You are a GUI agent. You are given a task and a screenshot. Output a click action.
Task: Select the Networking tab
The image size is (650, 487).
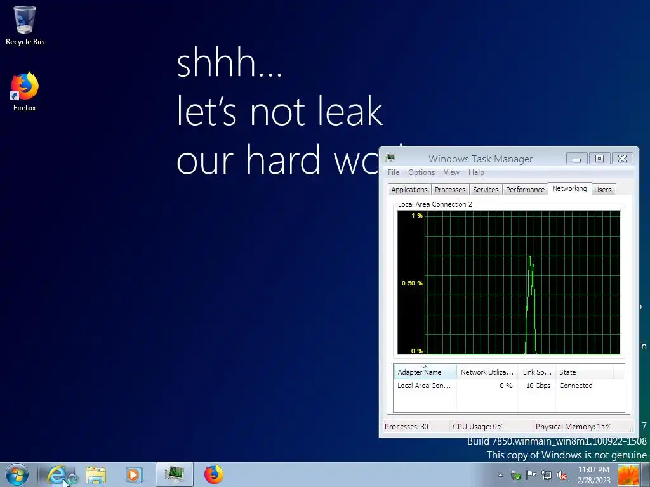(569, 188)
